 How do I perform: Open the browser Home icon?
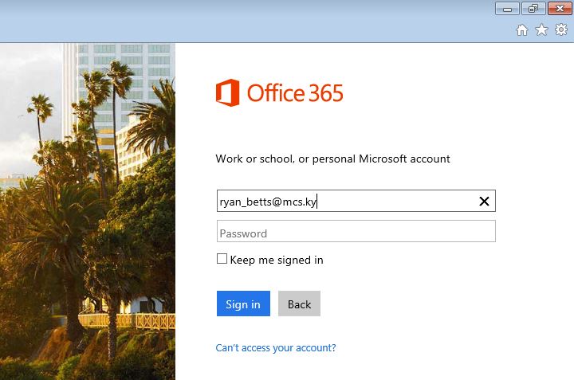(x=522, y=30)
